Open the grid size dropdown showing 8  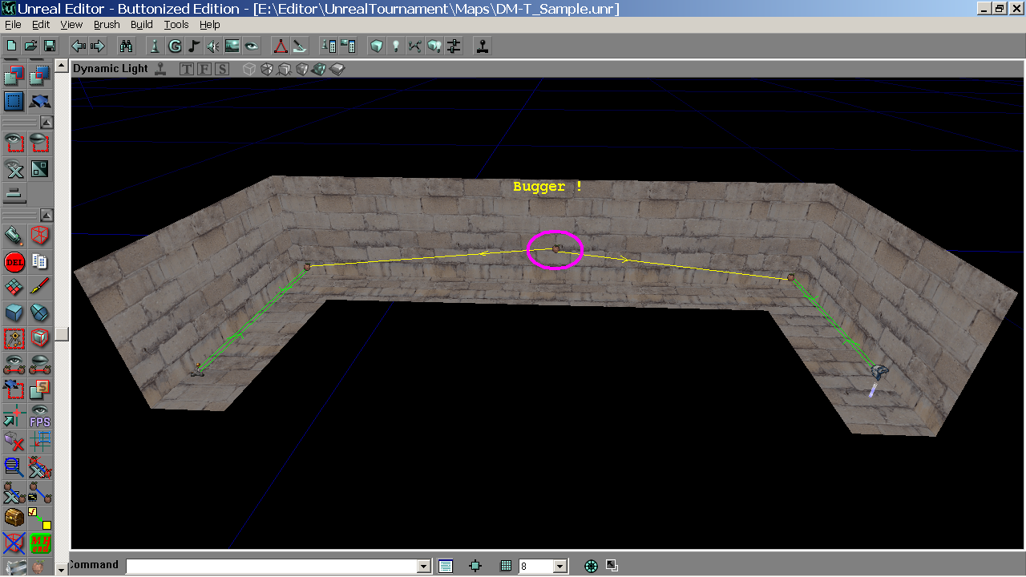pos(560,567)
